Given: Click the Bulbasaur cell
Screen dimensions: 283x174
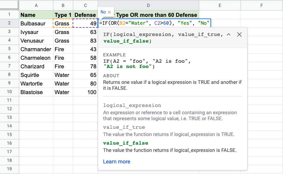Looking at the screenshot, I should [36, 23].
